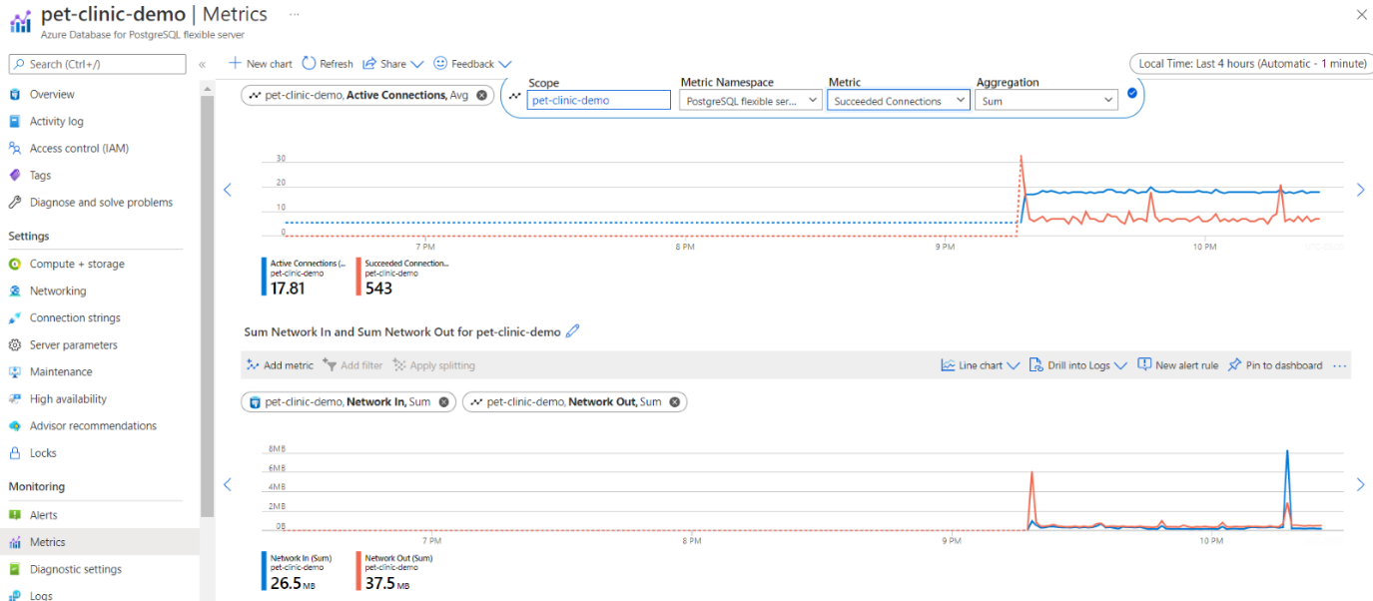This screenshot has width=1373, height=601.
Task: Add a New chart
Action: (261, 64)
